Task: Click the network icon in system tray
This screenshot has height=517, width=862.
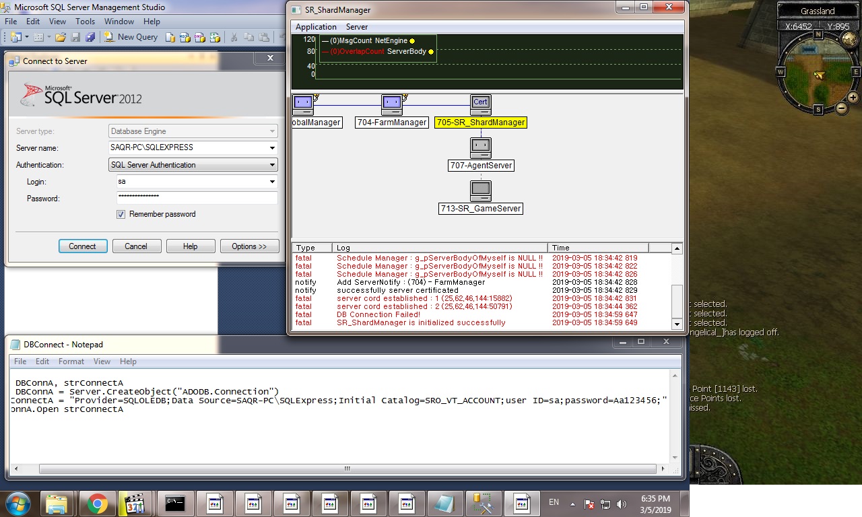Action: point(605,504)
